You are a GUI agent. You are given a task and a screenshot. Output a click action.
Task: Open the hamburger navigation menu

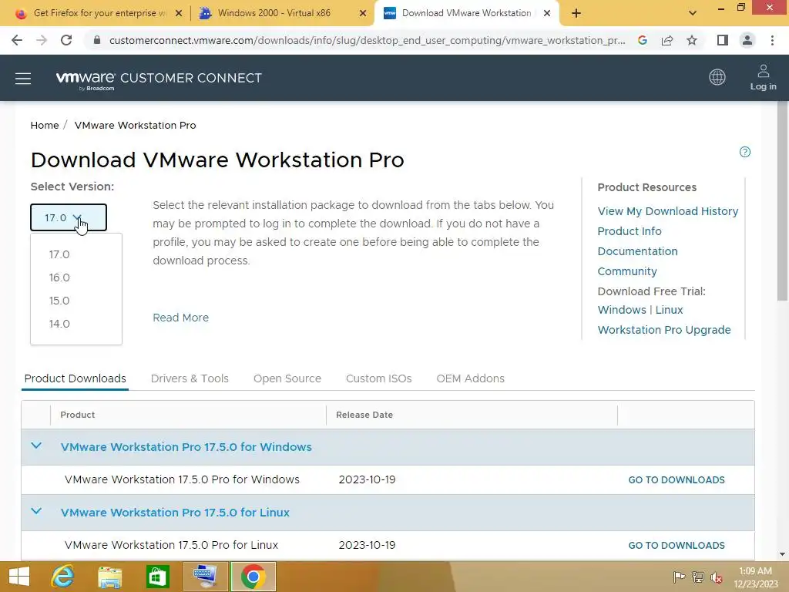(23, 79)
